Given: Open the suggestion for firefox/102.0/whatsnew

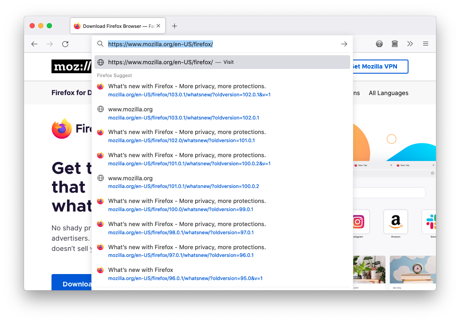Looking at the screenshot, I should click(222, 136).
